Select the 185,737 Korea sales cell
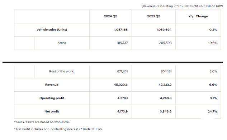 (x=122, y=43)
